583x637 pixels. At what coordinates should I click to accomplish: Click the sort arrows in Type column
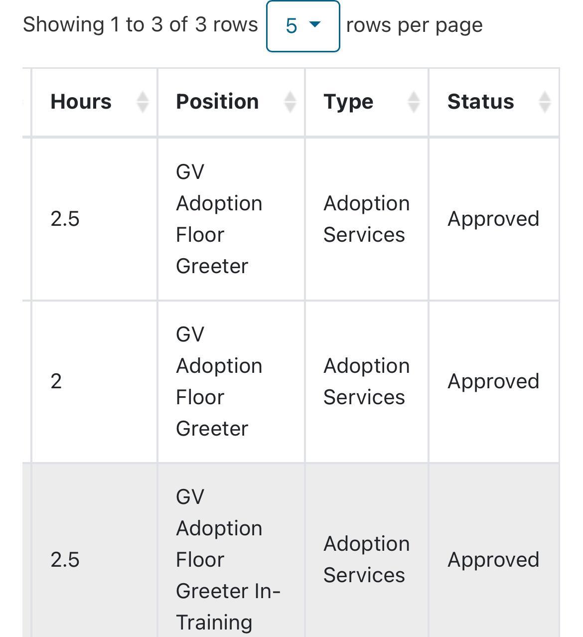tap(414, 102)
